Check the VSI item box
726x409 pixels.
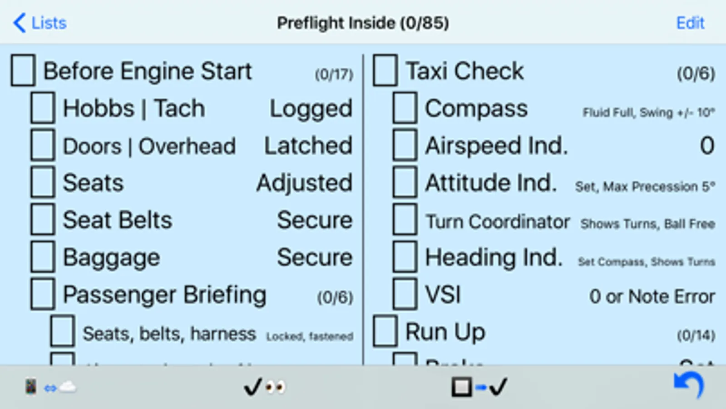tap(405, 294)
